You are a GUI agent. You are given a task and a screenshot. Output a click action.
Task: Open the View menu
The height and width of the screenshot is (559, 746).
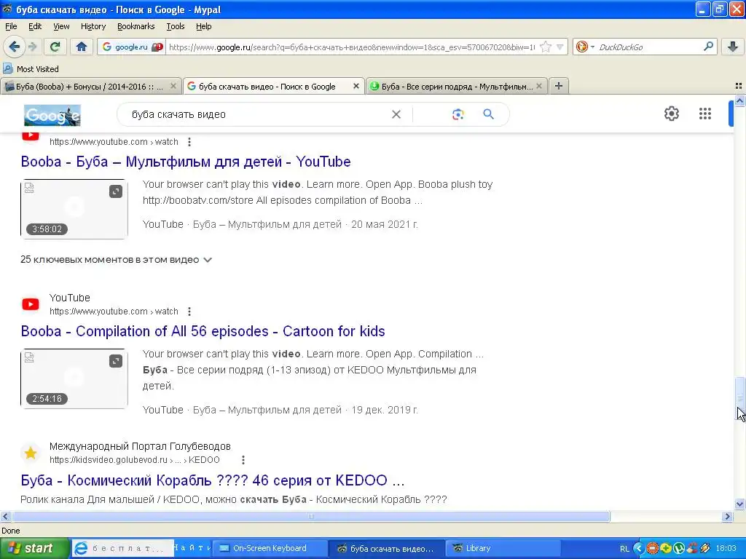61,26
